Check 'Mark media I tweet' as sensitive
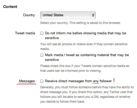 click(x=42, y=55)
